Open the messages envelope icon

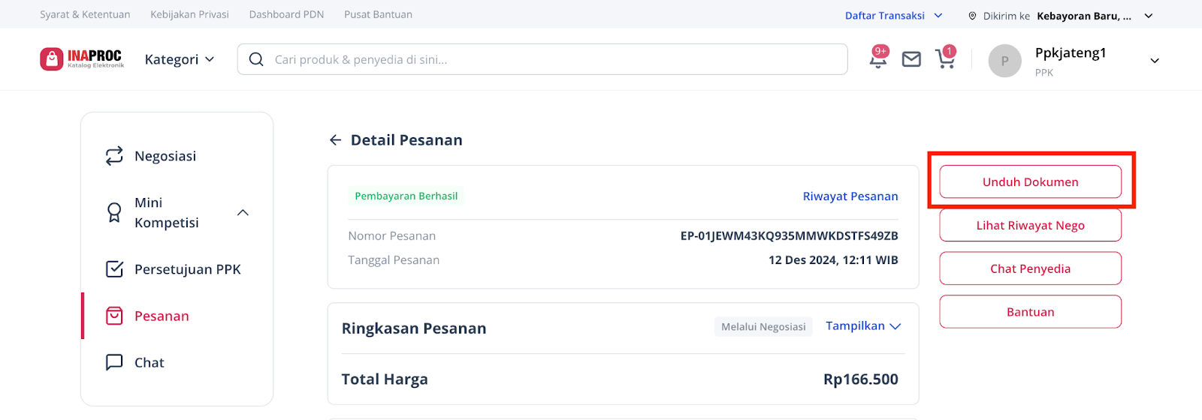point(911,59)
